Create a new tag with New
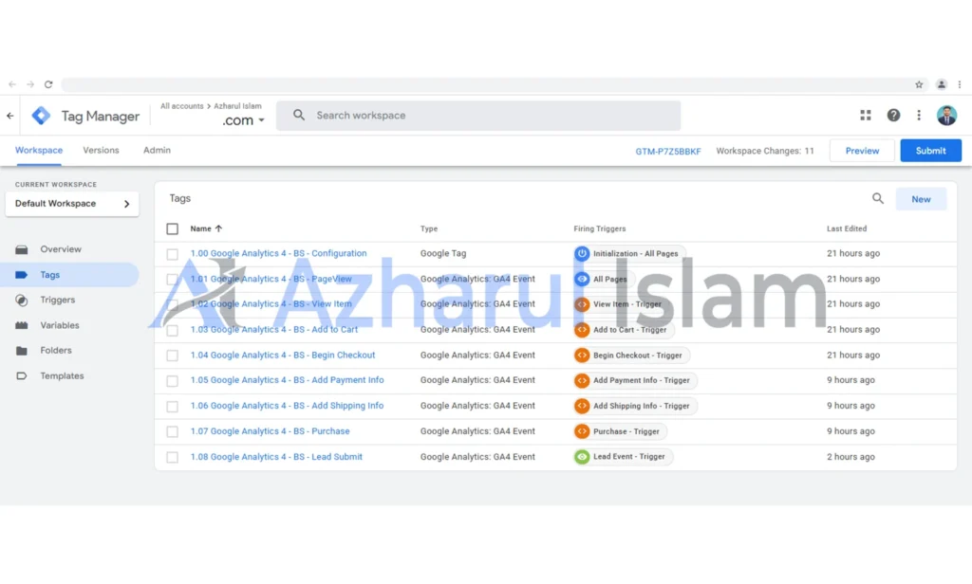This screenshot has height=584, width=972. [x=921, y=199]
